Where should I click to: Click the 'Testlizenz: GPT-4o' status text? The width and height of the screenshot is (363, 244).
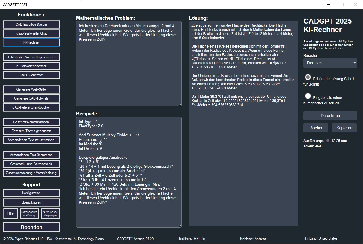pos(192,239)
